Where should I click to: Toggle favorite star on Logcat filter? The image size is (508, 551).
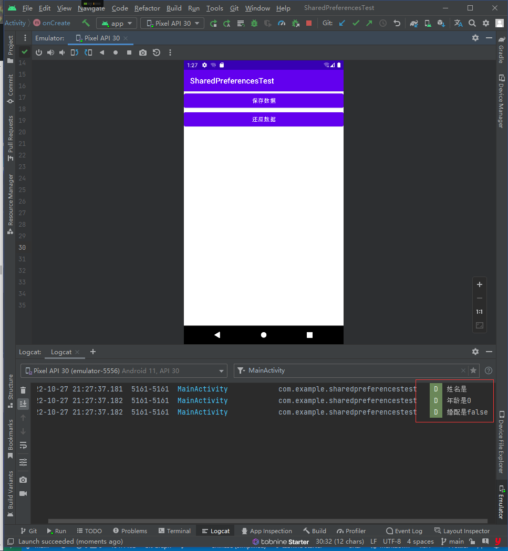473,370
